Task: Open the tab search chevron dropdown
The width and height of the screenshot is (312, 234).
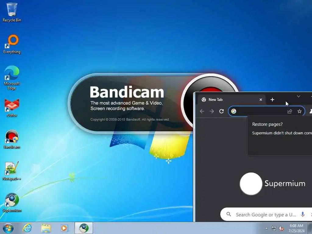Action: pyautogui.click(x=299, y=96)
